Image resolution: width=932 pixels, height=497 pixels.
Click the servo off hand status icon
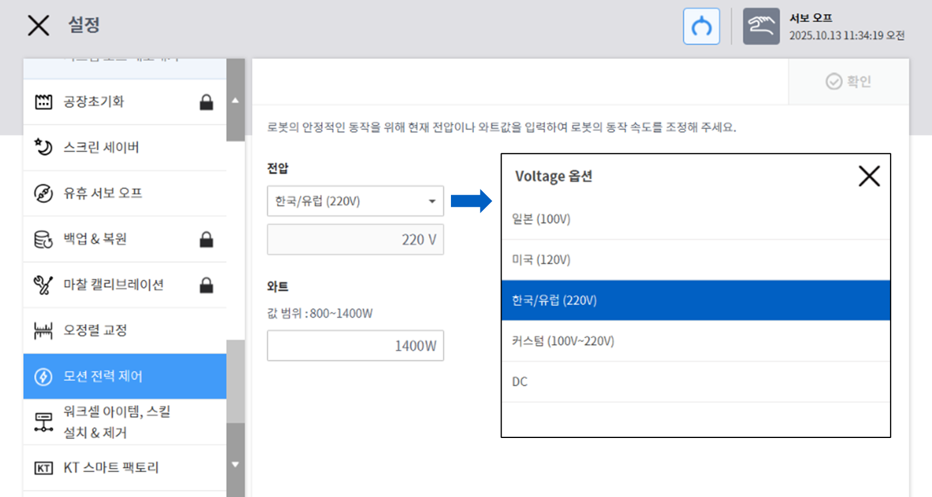pos(761,27)
